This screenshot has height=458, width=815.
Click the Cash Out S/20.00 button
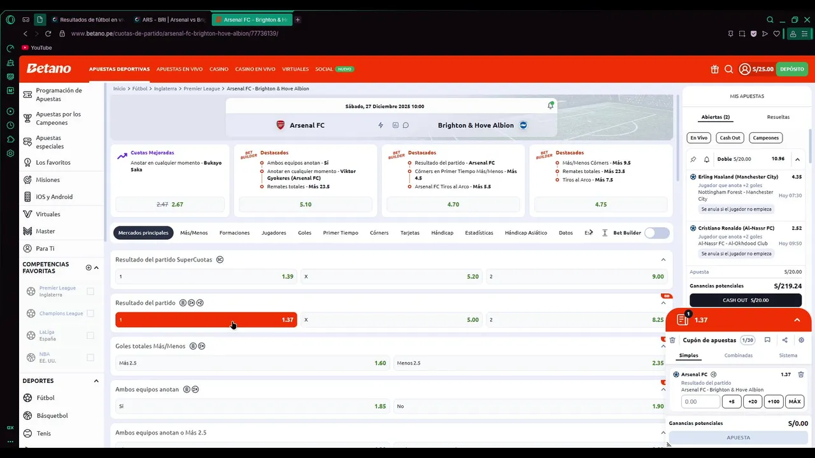tap(746, 300)
